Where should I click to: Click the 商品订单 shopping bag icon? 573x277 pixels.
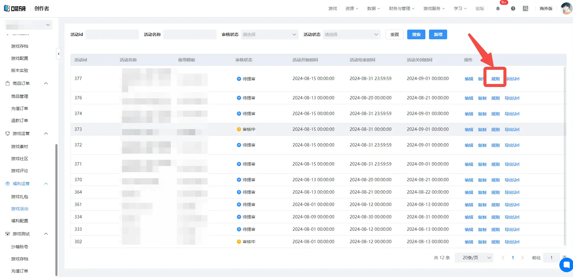coord(8,83)
